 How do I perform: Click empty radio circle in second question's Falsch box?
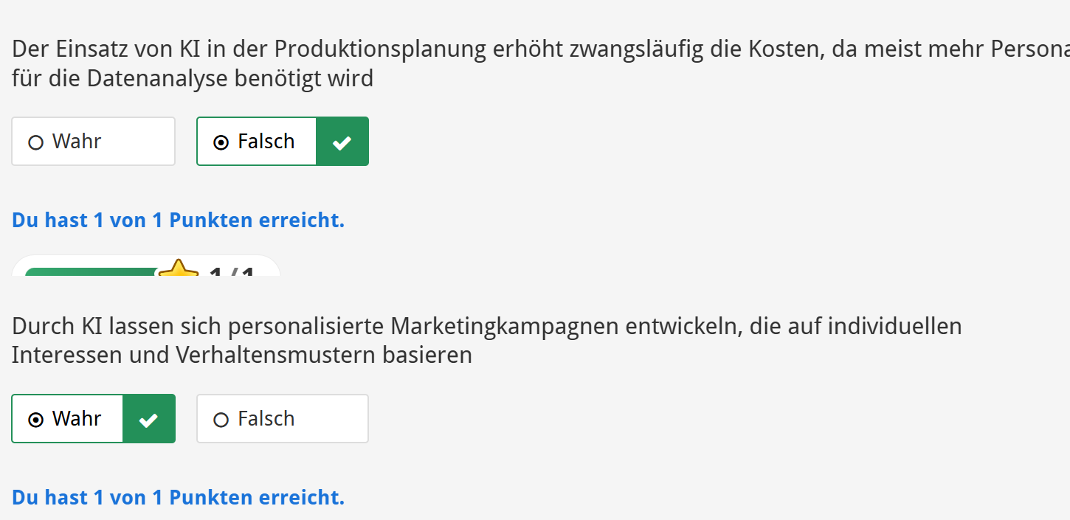click(221, 420)
